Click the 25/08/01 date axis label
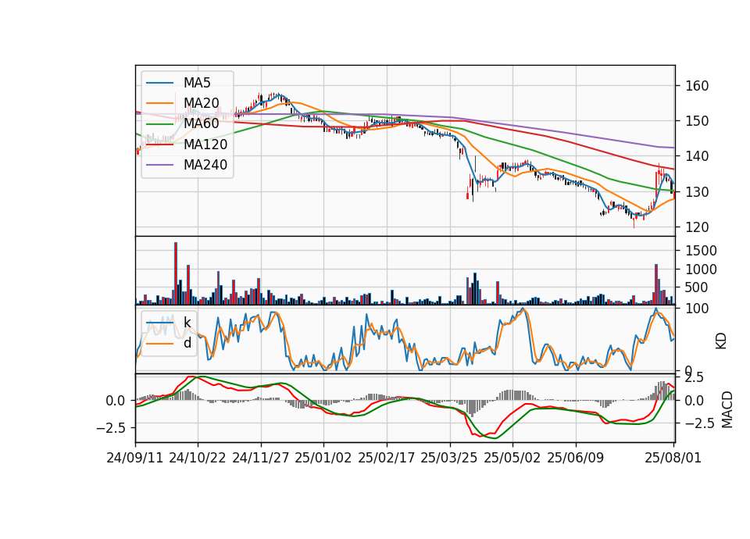The width and height of the screenshot is (750, 539). pos(673,458)
